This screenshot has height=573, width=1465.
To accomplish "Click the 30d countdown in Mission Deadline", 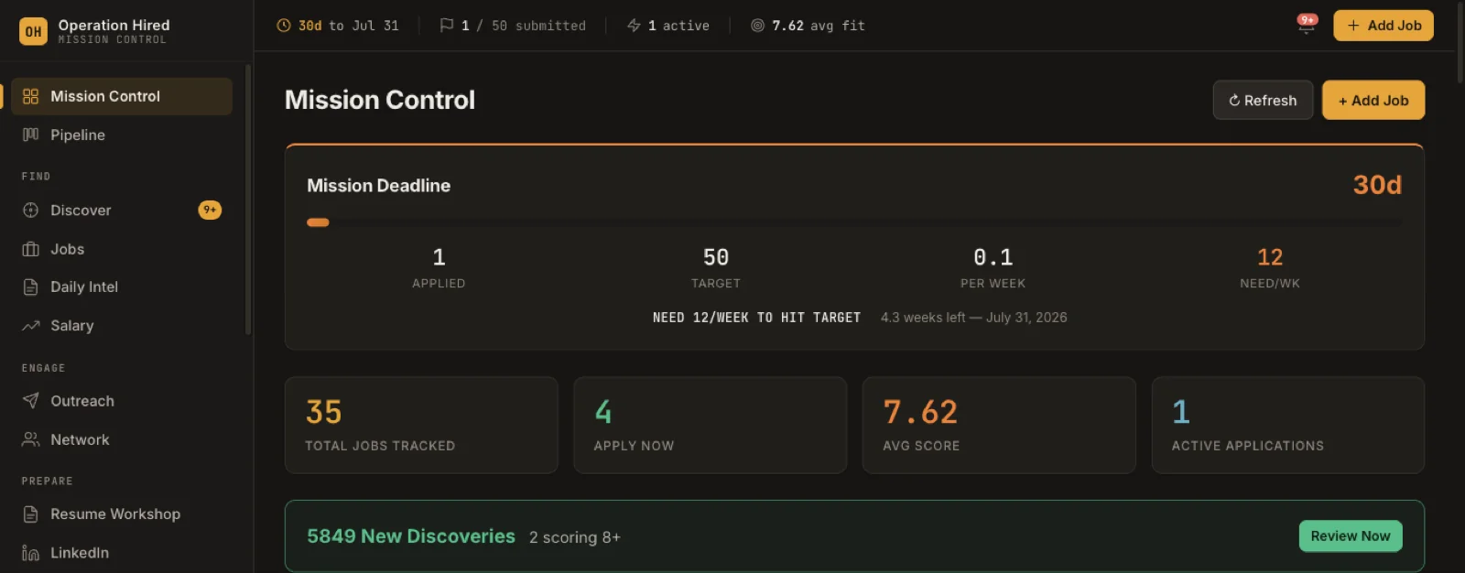I will pos(1377,185).
